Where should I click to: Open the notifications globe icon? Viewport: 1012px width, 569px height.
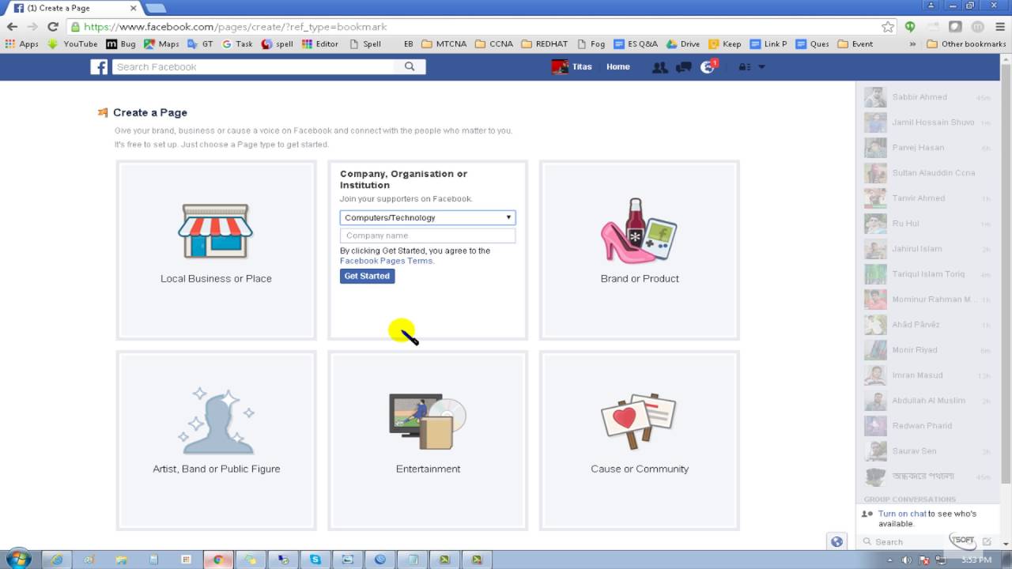coord(708,67)
